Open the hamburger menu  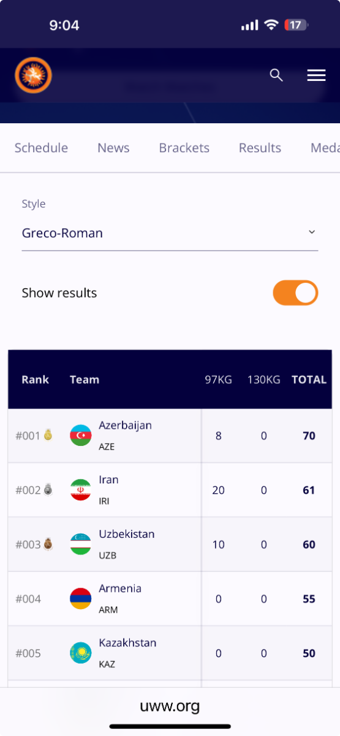[316, 75]
